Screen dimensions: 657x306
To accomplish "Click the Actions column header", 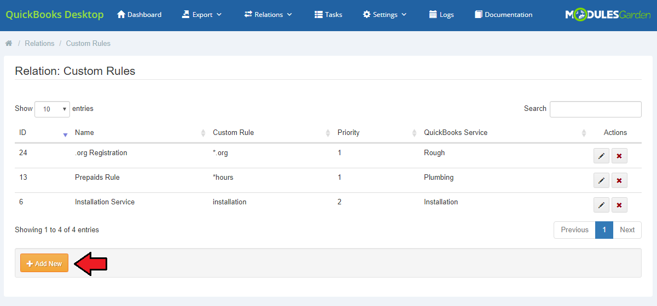I will (x=615, y=133).
